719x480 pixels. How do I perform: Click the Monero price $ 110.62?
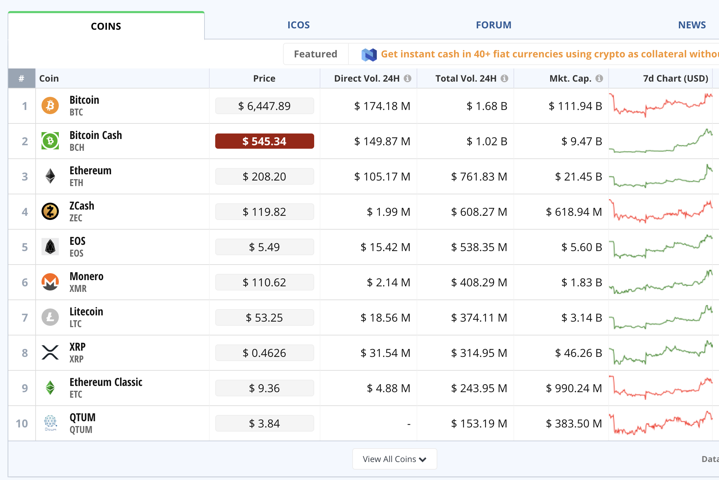coord(264,282)
